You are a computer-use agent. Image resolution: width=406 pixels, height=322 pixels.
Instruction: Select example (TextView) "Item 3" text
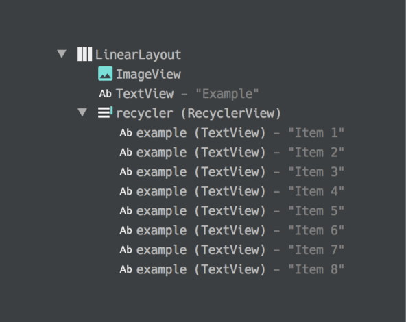(240, 172)
